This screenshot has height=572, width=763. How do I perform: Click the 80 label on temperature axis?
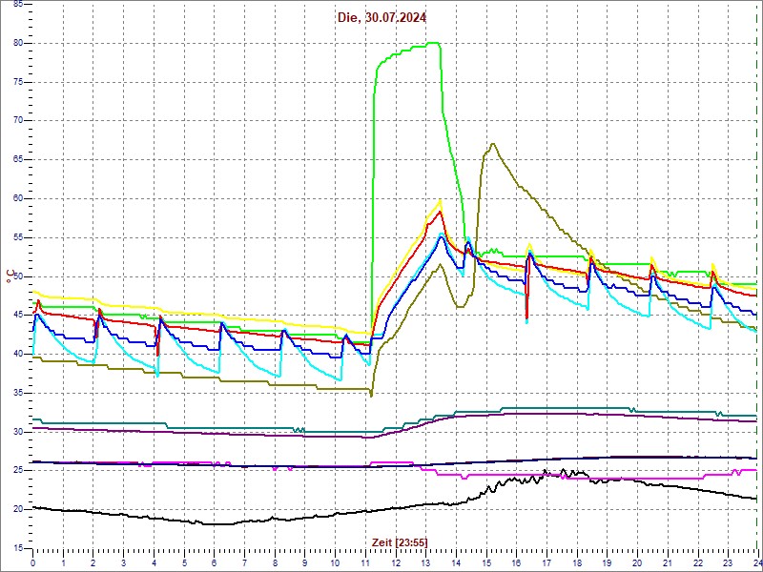point(17,43)
